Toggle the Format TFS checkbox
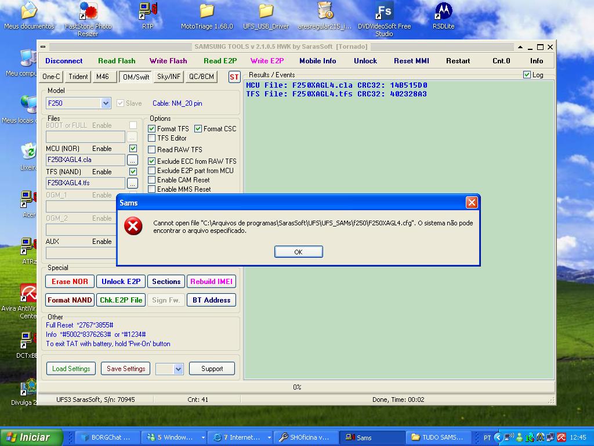Screen dimensions: 594x446 [152, 129]
